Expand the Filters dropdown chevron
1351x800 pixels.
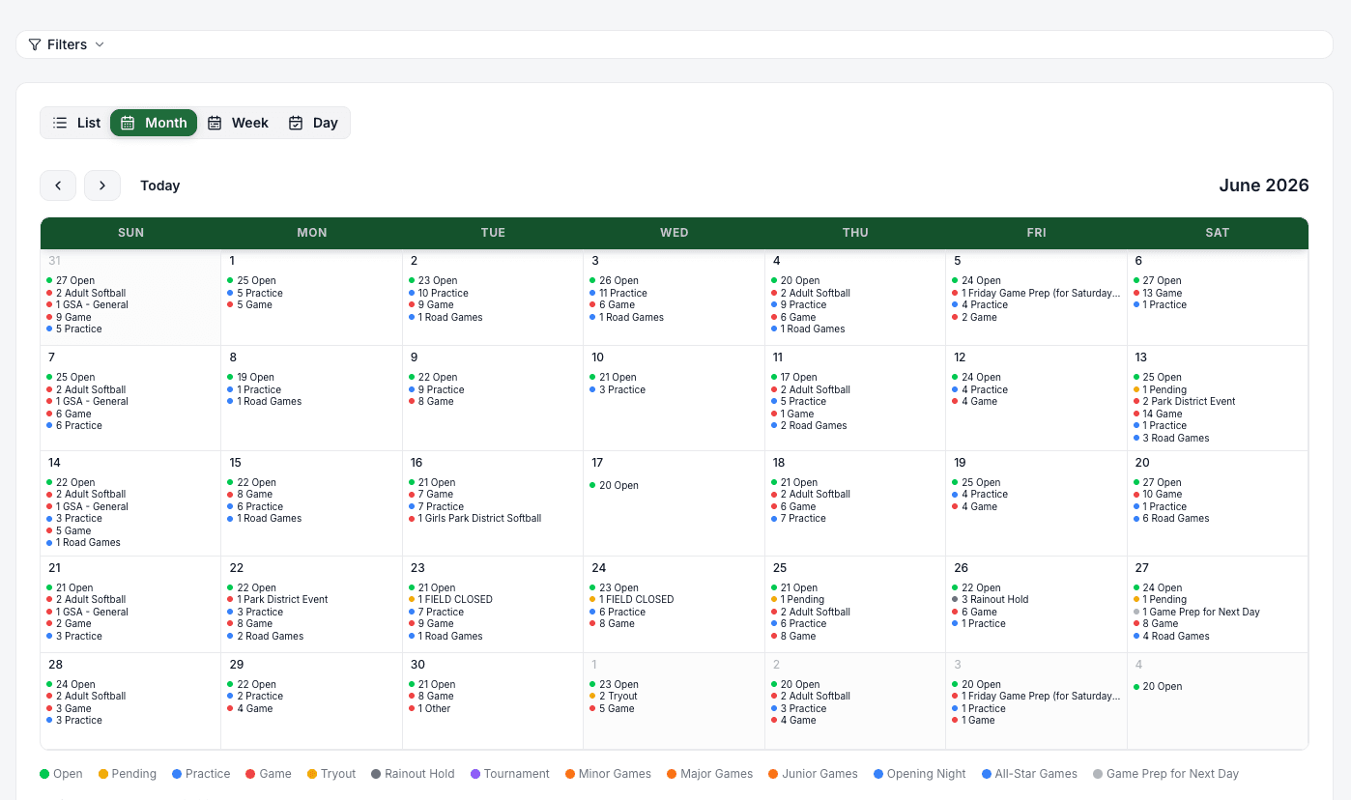pyautogui.click(x=100, y=44)
